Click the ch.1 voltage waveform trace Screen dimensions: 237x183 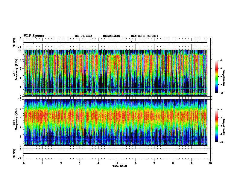click(115, 42)
